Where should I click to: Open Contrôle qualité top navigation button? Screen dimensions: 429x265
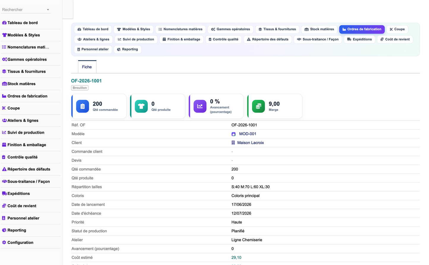(224, 39)
